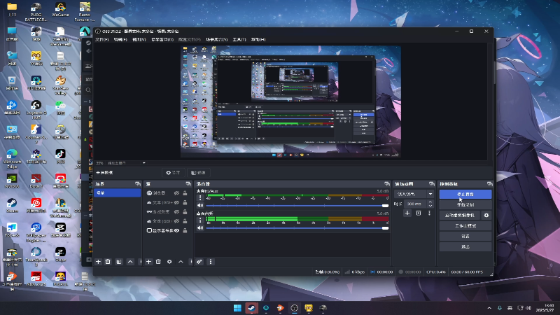560x315 pixels.
Task: Select the highlighted scene in Scenes list
Action: pyautogui.click(x=118, y=193)
